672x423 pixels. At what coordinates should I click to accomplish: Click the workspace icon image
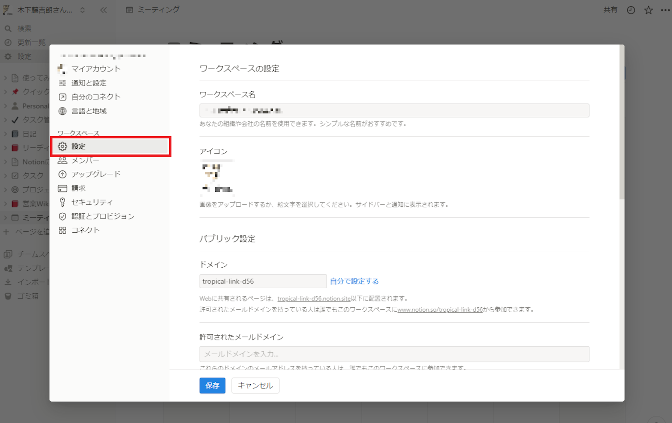(217, 177)
